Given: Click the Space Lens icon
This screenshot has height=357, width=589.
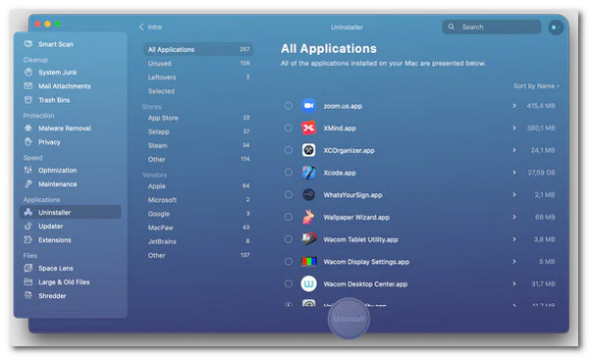Looking at the screenshot, I should tap(28, 268).
